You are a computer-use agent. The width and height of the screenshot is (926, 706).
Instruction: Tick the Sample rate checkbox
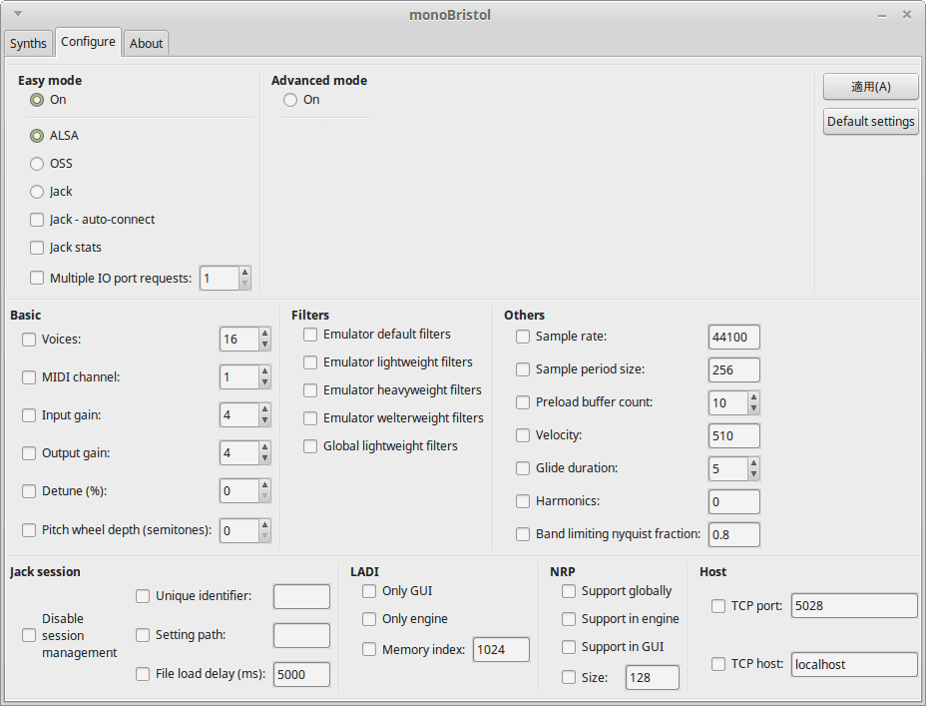pos(523,337)
